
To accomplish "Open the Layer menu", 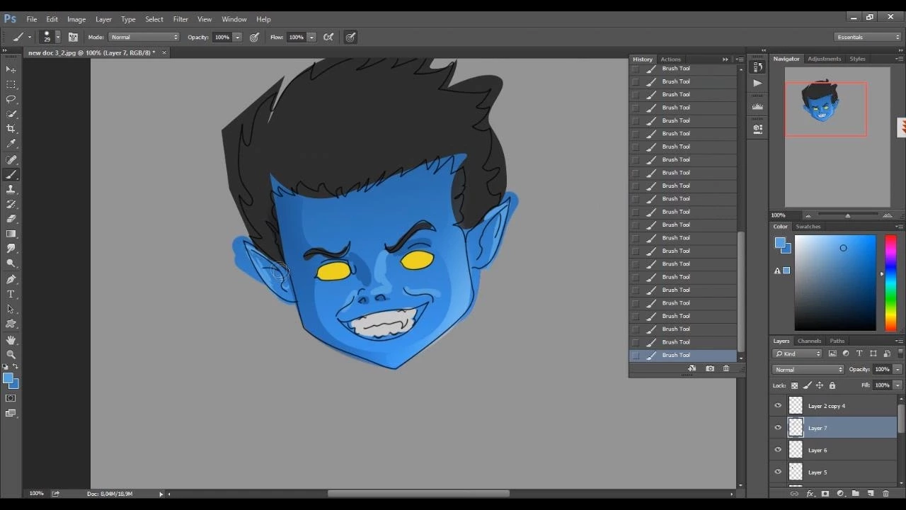I will (x=103, y=19).
